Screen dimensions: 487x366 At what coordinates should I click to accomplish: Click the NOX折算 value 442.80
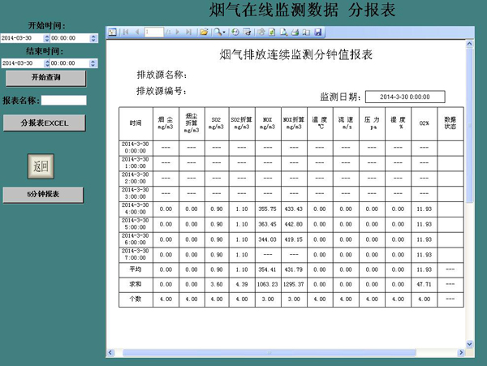(x=294, y=224)
